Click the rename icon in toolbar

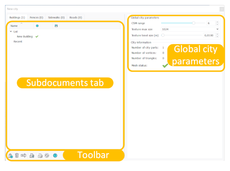tap(23, 156)
